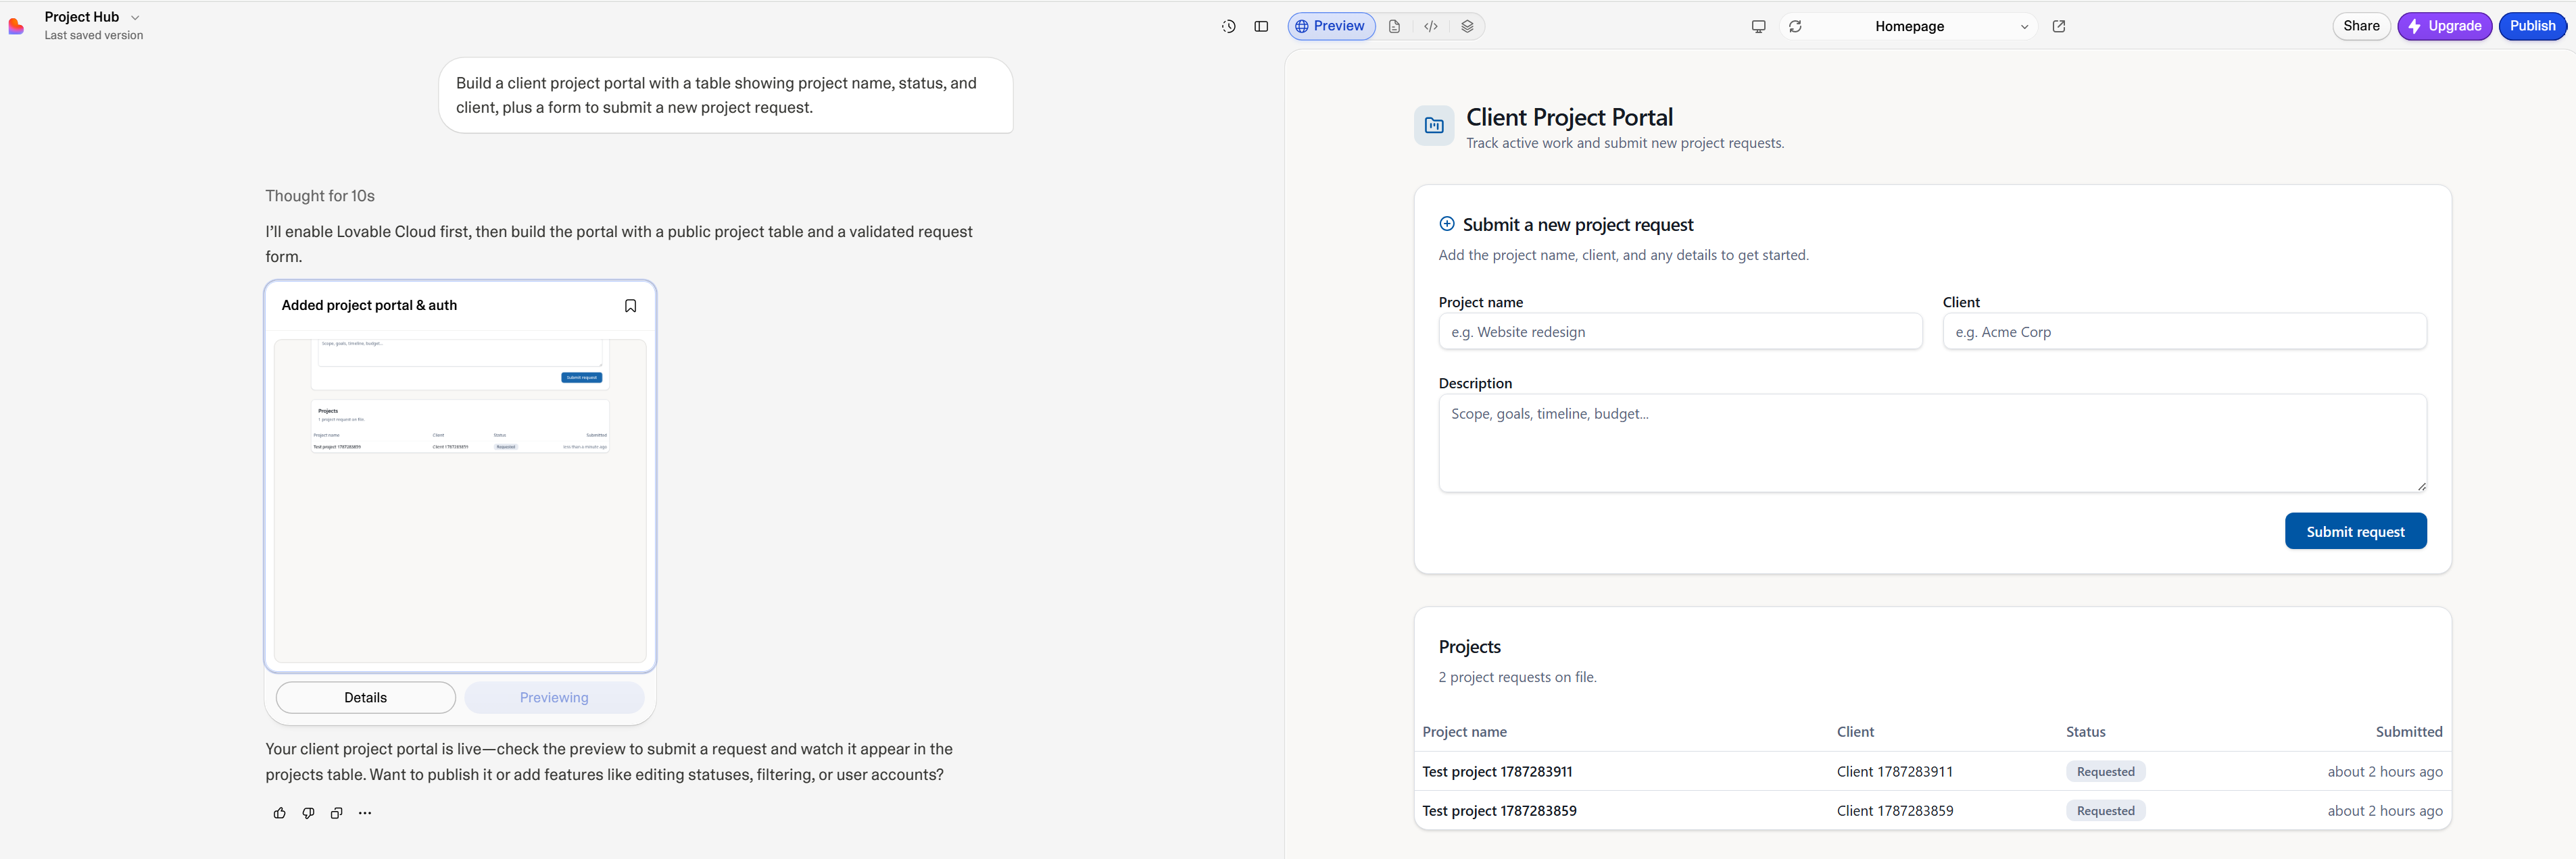The height and width of the screenshot is (859, 2576).
Task: Click into the Description textarea
Action: (x=1932, y=442)
